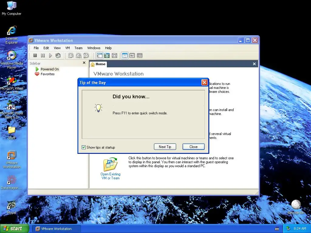
Task: Click the lightbulb icon in Tip dialog
Action: pos(98,108)
